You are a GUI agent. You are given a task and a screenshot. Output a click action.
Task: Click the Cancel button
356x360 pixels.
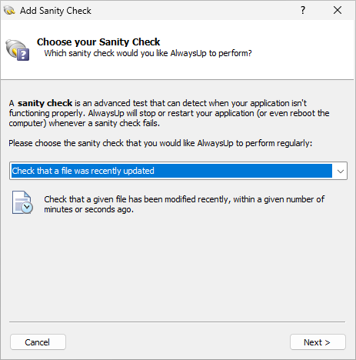[38, 342]
